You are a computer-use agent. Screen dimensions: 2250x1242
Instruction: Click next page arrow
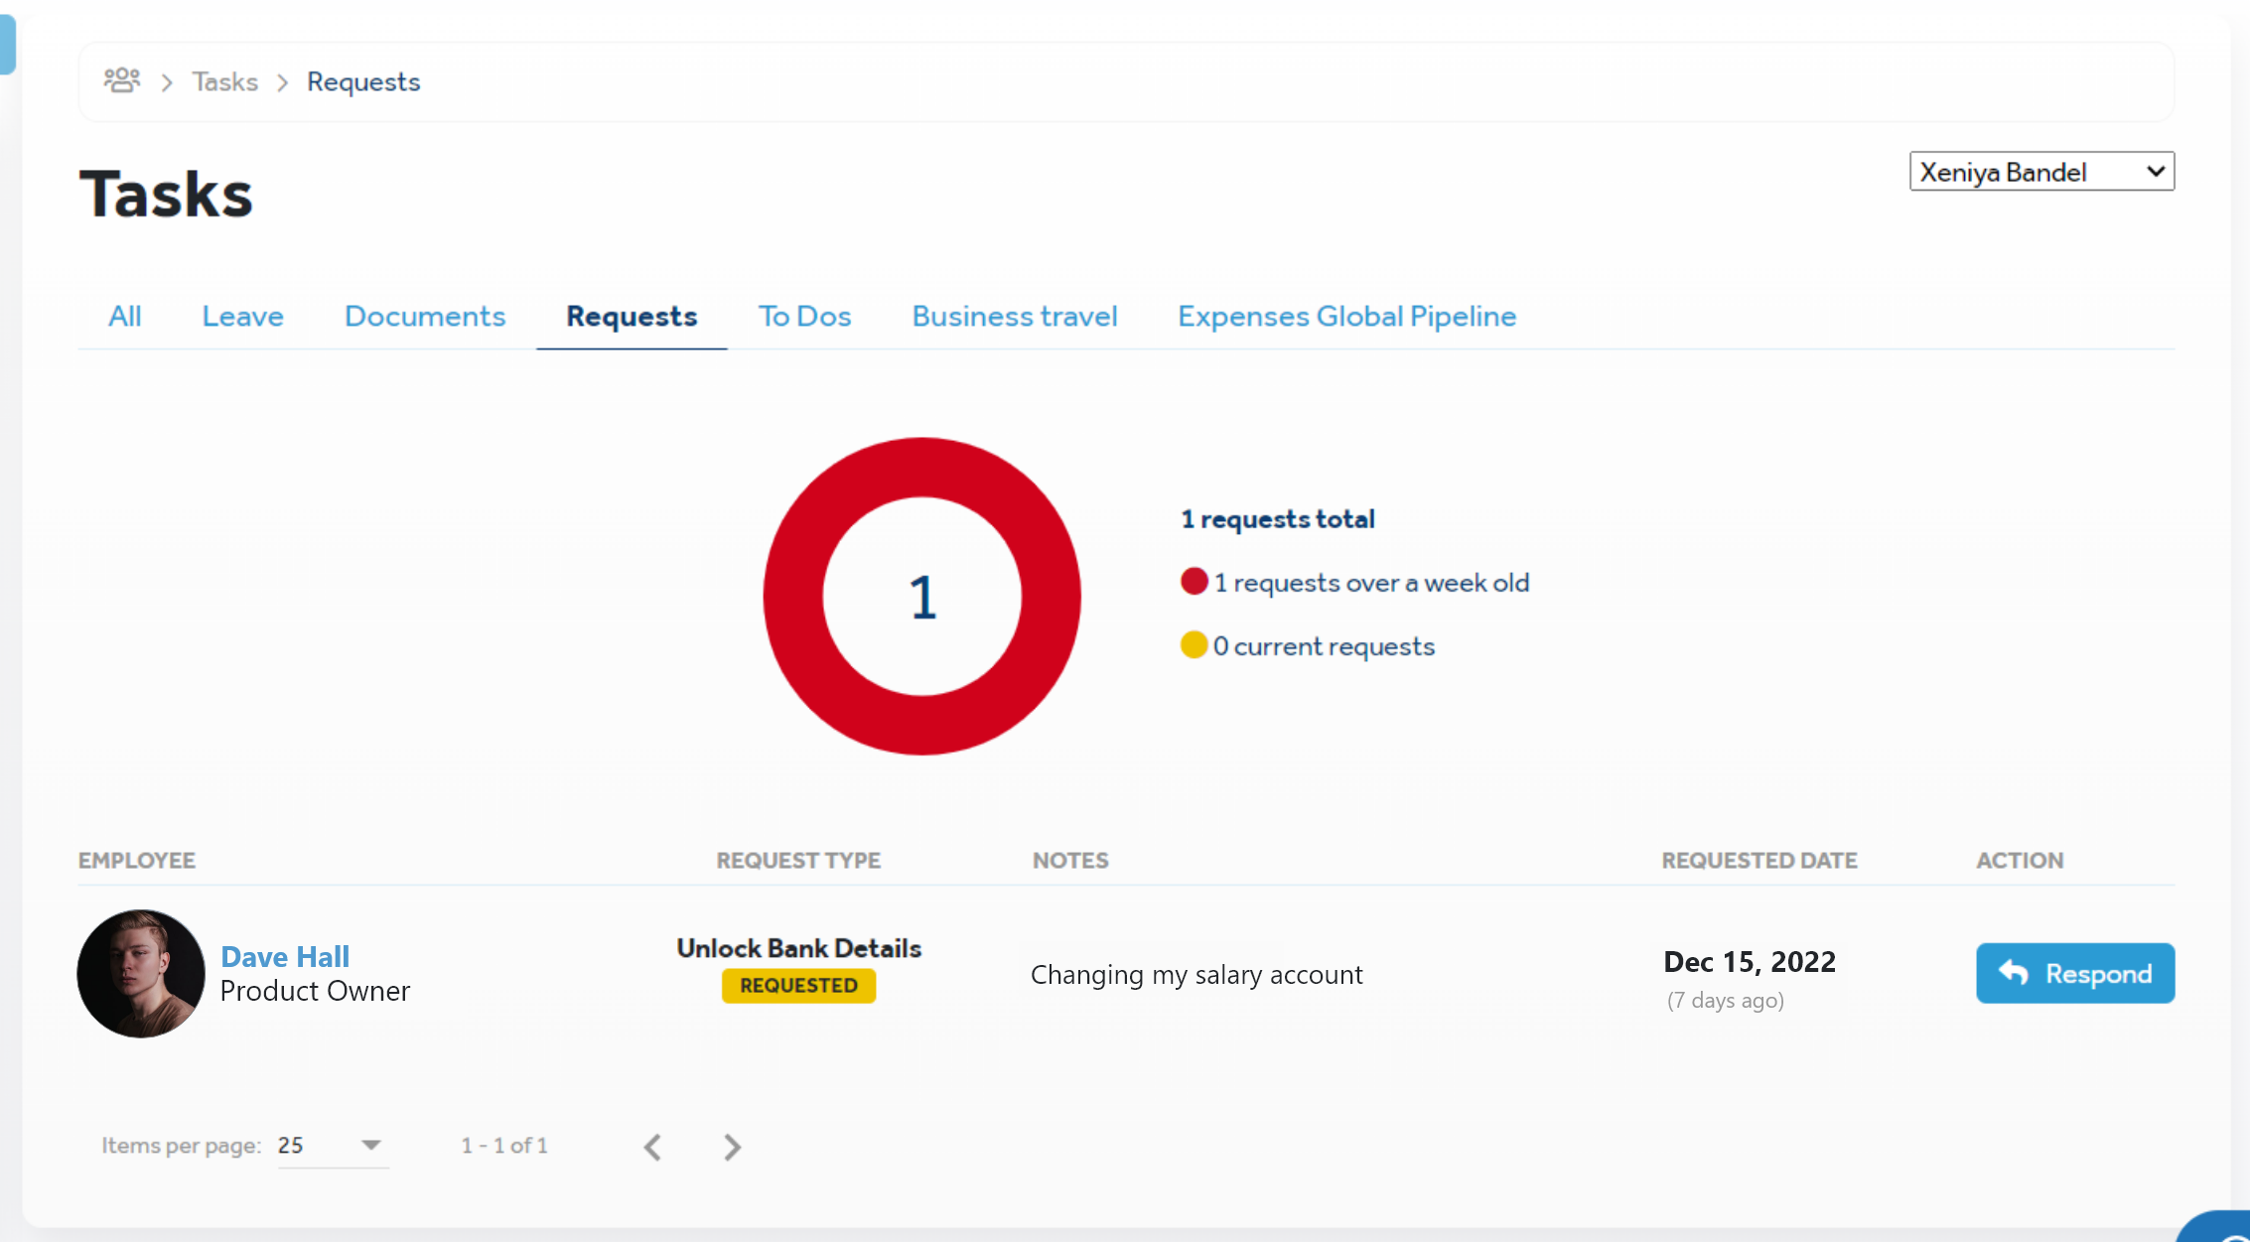coord(732,1147)
